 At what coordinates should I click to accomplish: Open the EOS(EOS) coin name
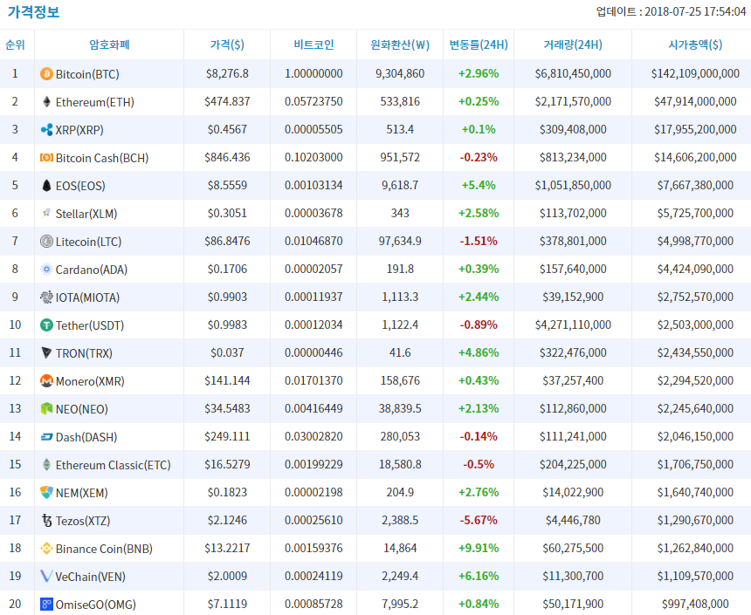[80, 186]
